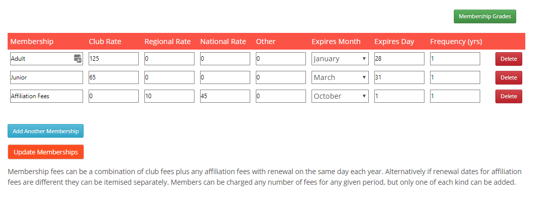The image size is (542, 206).
Task: Focus the Adult frequency years field
Action: (455, 59)
